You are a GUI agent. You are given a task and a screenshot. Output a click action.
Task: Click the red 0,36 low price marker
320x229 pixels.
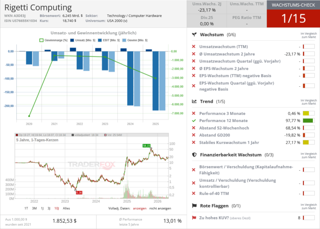coord(79,193)
